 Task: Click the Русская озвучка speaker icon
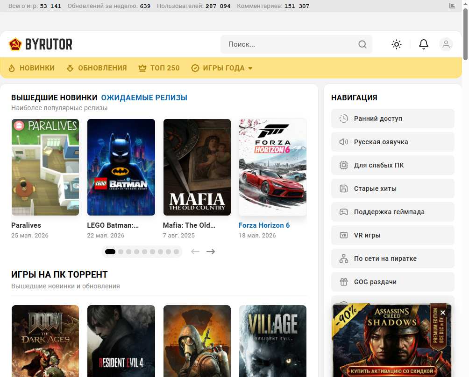344,142
